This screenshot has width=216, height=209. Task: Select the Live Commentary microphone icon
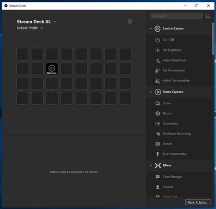[x=157, y=154]
